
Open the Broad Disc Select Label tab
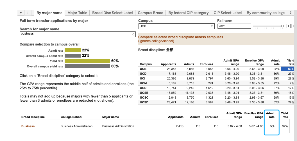tap(112, 13)
